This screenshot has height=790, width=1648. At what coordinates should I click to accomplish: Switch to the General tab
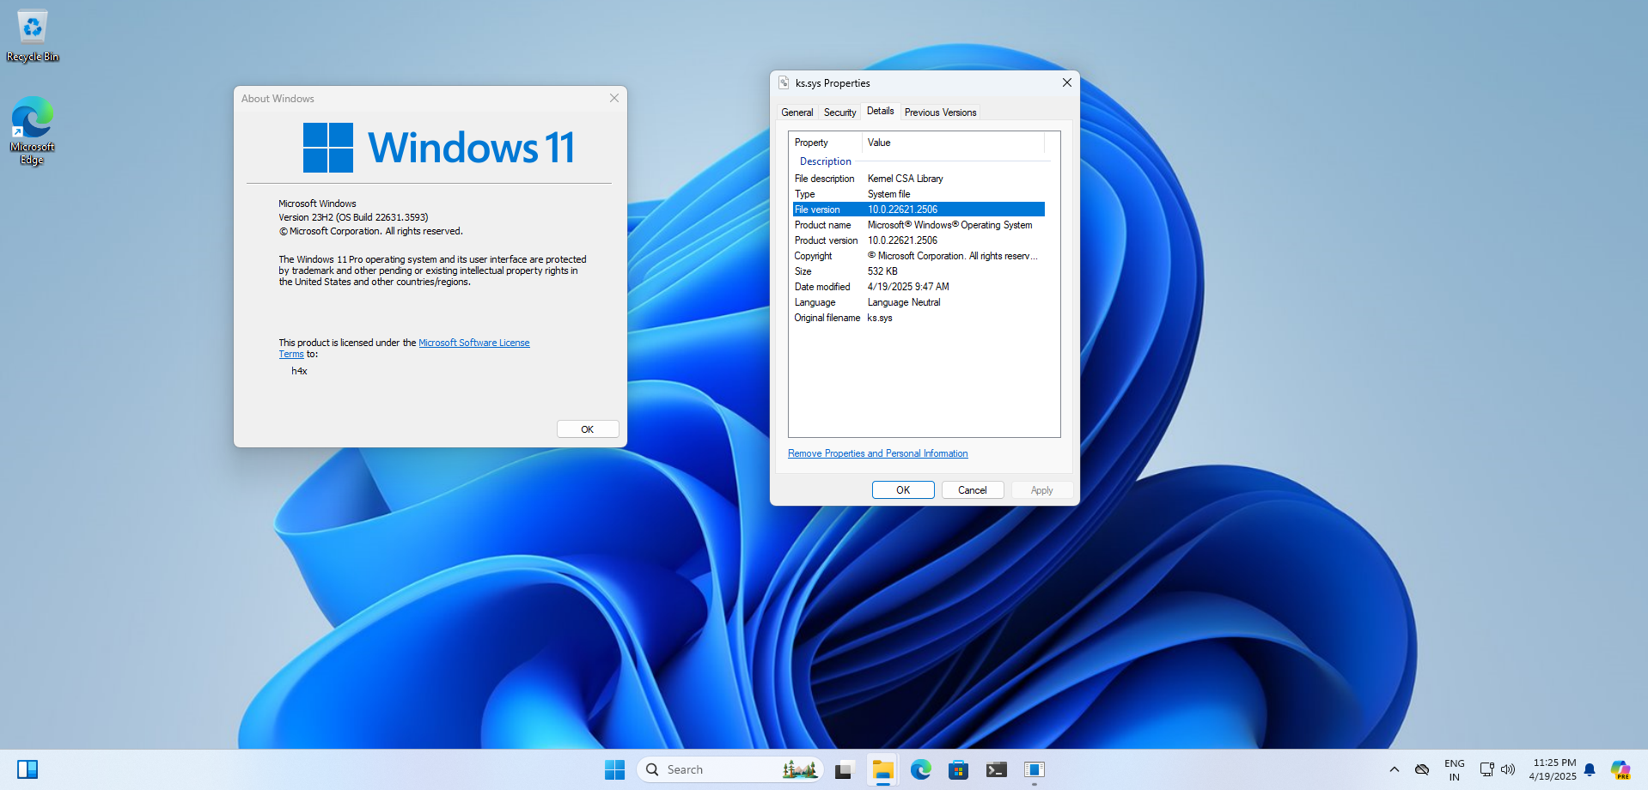click(797, 112)
